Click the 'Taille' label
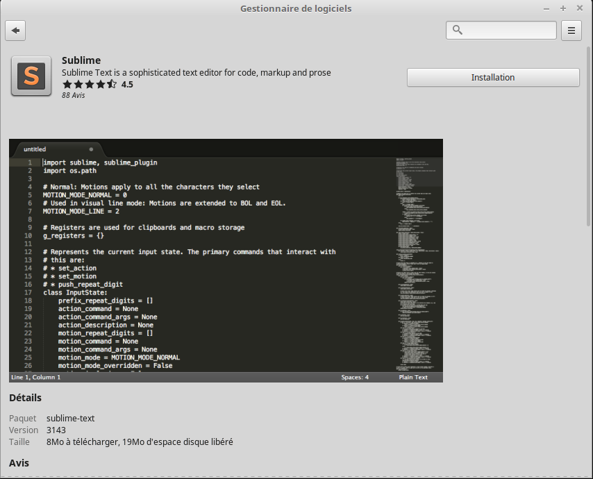 [19, 442]
